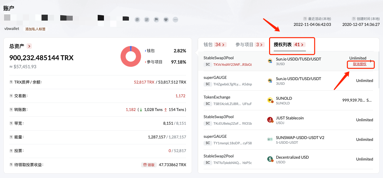This screenshot has height=178, width=383.
Task: Switch to the 参与项目 3 tab
Action: click(250, 45)
